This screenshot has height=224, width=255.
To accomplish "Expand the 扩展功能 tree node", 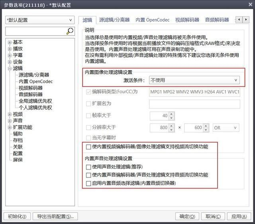I will 10,128.
